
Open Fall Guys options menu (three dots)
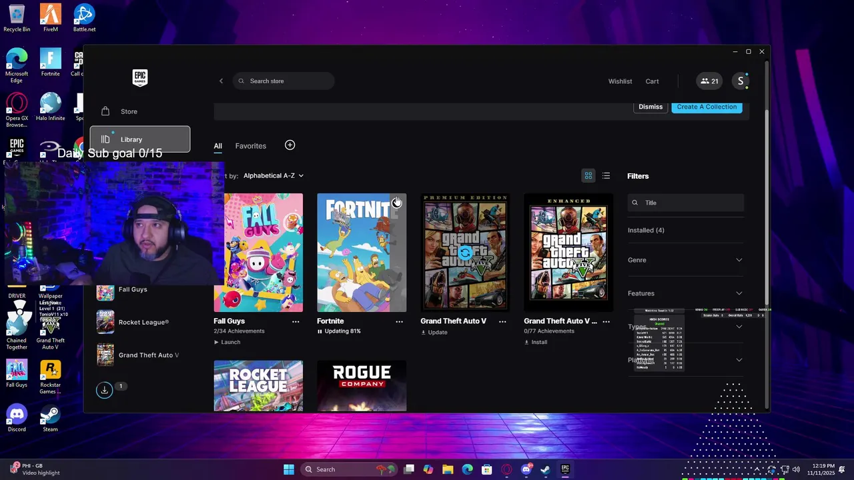296,321
